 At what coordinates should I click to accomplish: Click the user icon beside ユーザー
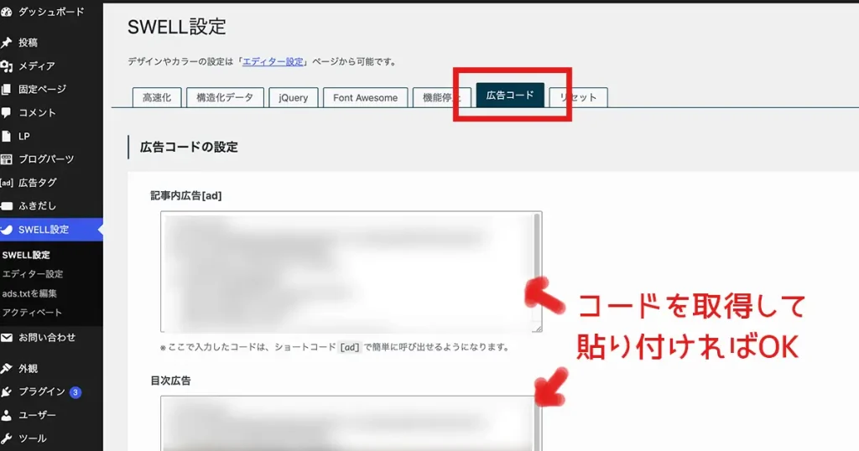tap(6, 416)
